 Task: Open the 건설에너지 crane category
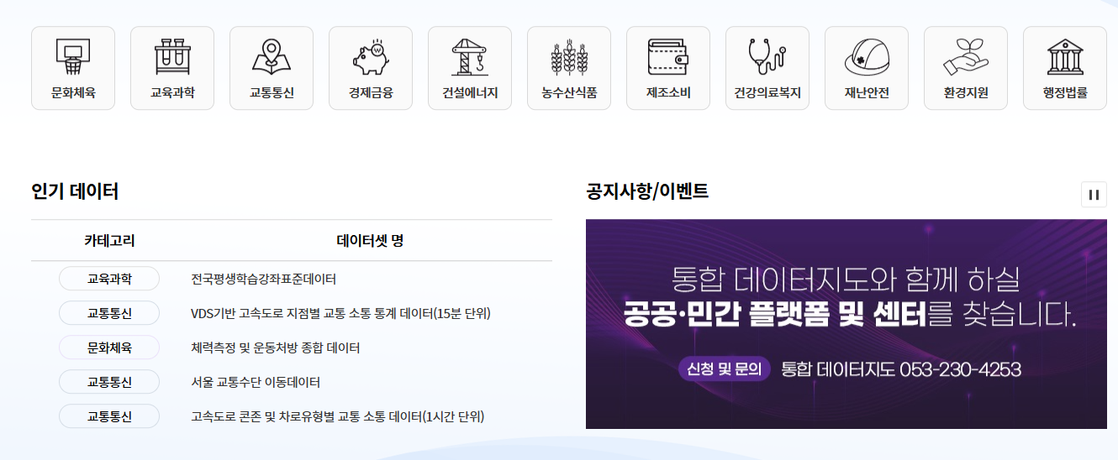coord(470,68)
